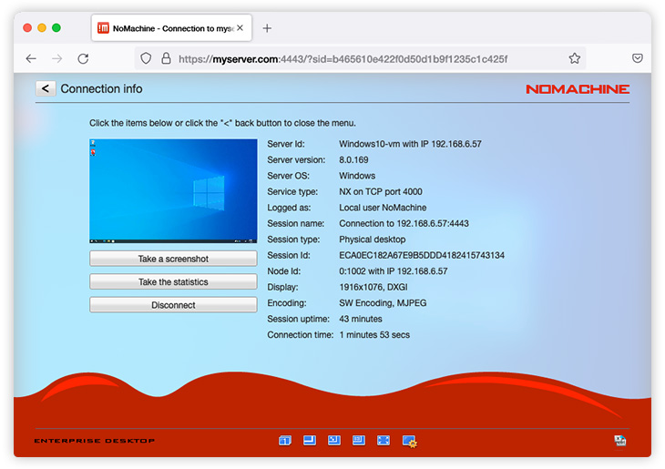Click the third icon in the bottom toolbar

tap(334, 441)
